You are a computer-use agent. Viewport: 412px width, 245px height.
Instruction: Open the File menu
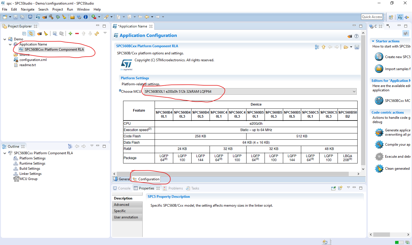click(x=5, y=9)
